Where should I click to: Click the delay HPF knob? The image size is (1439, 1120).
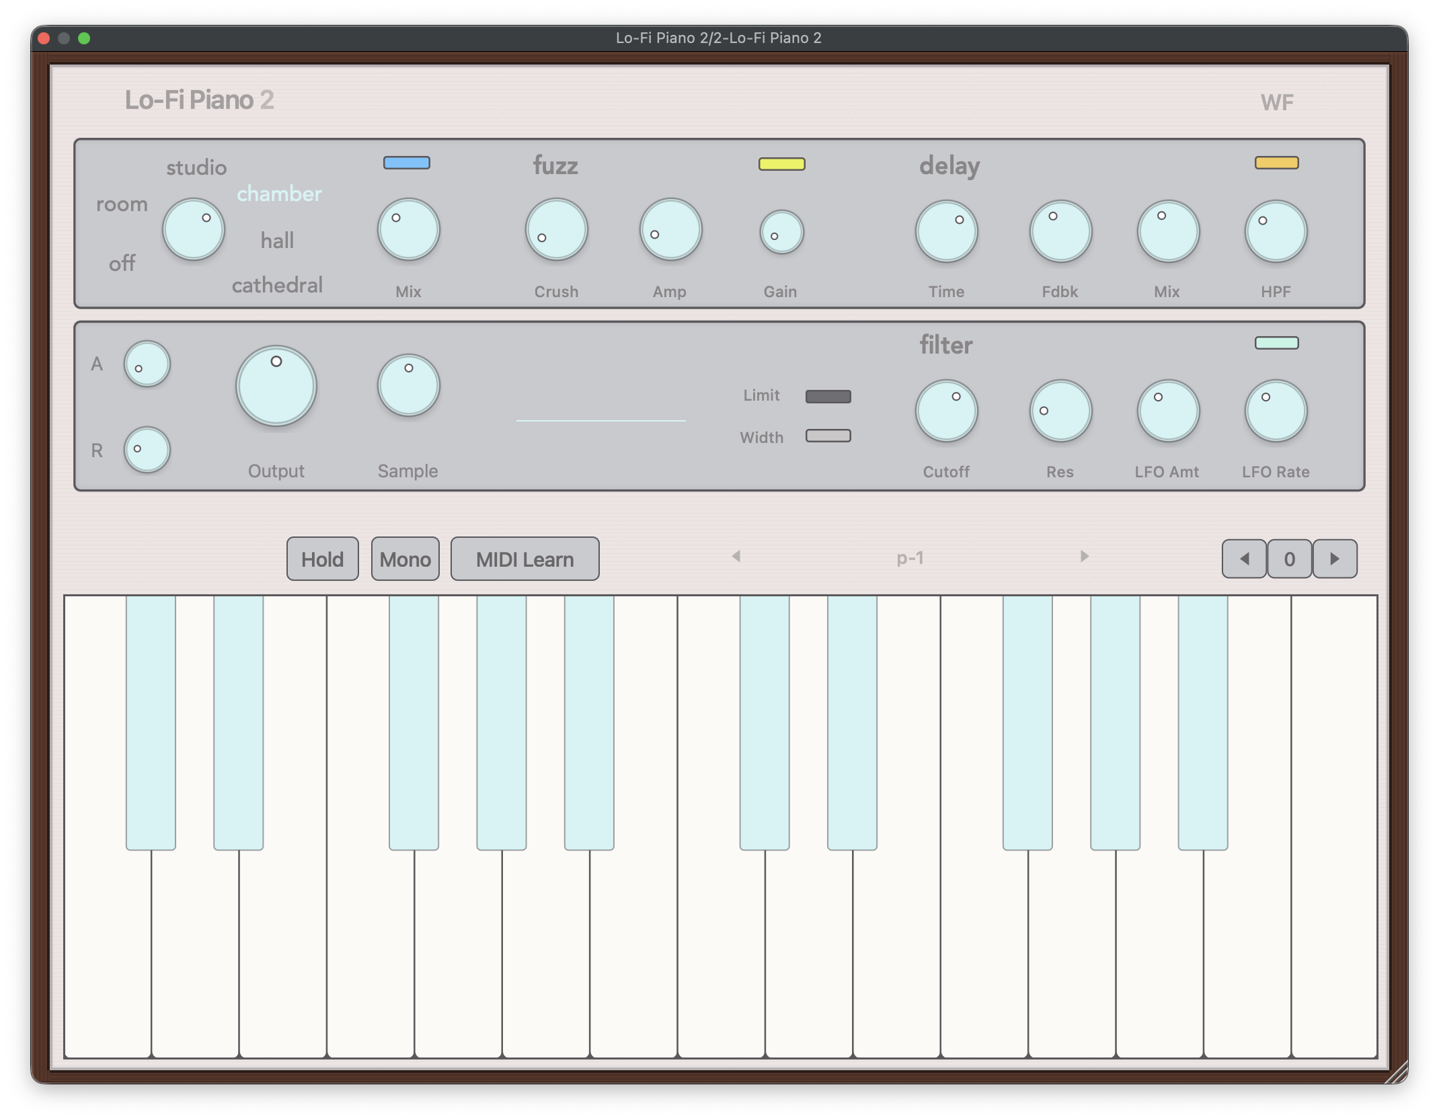(x=1276, y=231)
